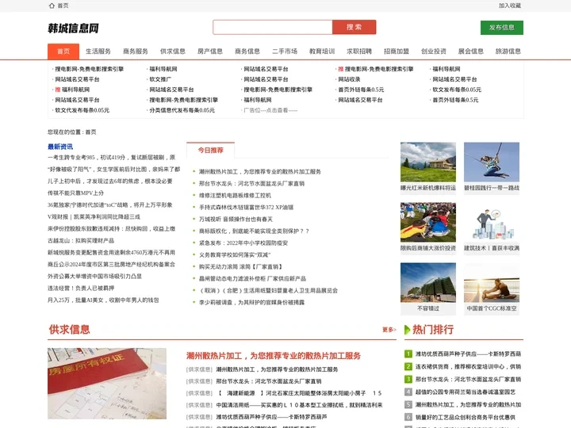Click green arrow icon beside 热门排行
The width and height of the screenshot is (571, 428).
pyautogui.click(x=407, y=330)
